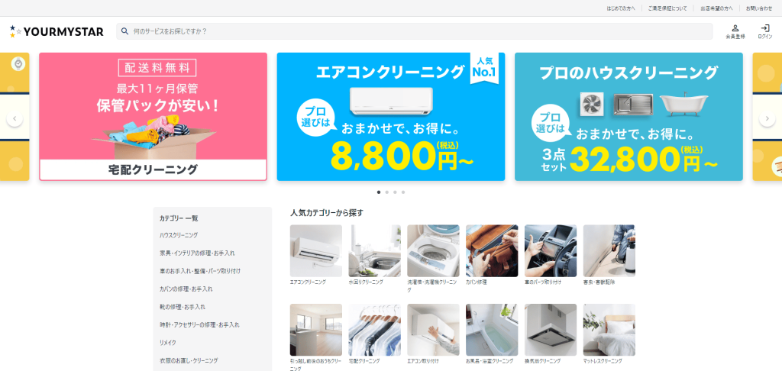Select the second carousel pagination dot

(387, 192)
